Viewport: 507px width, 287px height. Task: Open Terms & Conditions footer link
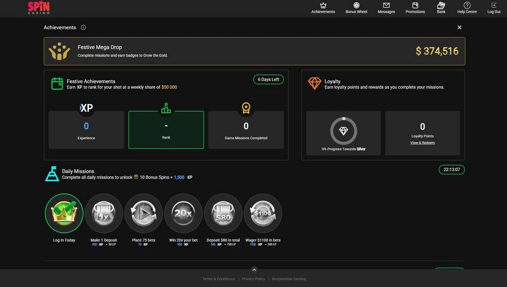click(x=218, y=279)
